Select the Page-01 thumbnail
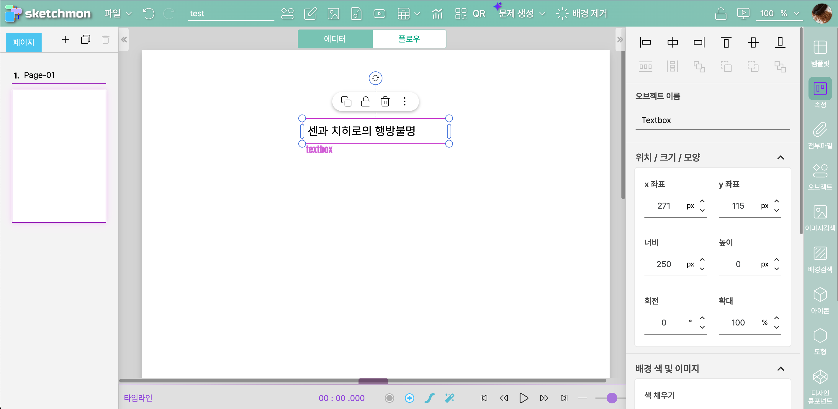This screenshot has height=409, width=838. [59, 156]
